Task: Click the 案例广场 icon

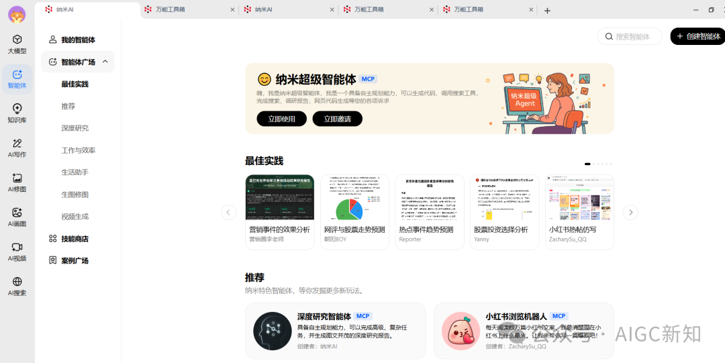Action: 53,260
